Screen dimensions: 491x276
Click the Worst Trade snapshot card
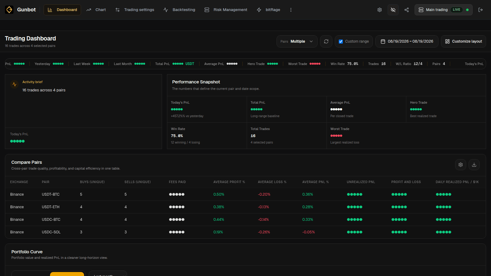pyautogui.click(x=406, y=136)
